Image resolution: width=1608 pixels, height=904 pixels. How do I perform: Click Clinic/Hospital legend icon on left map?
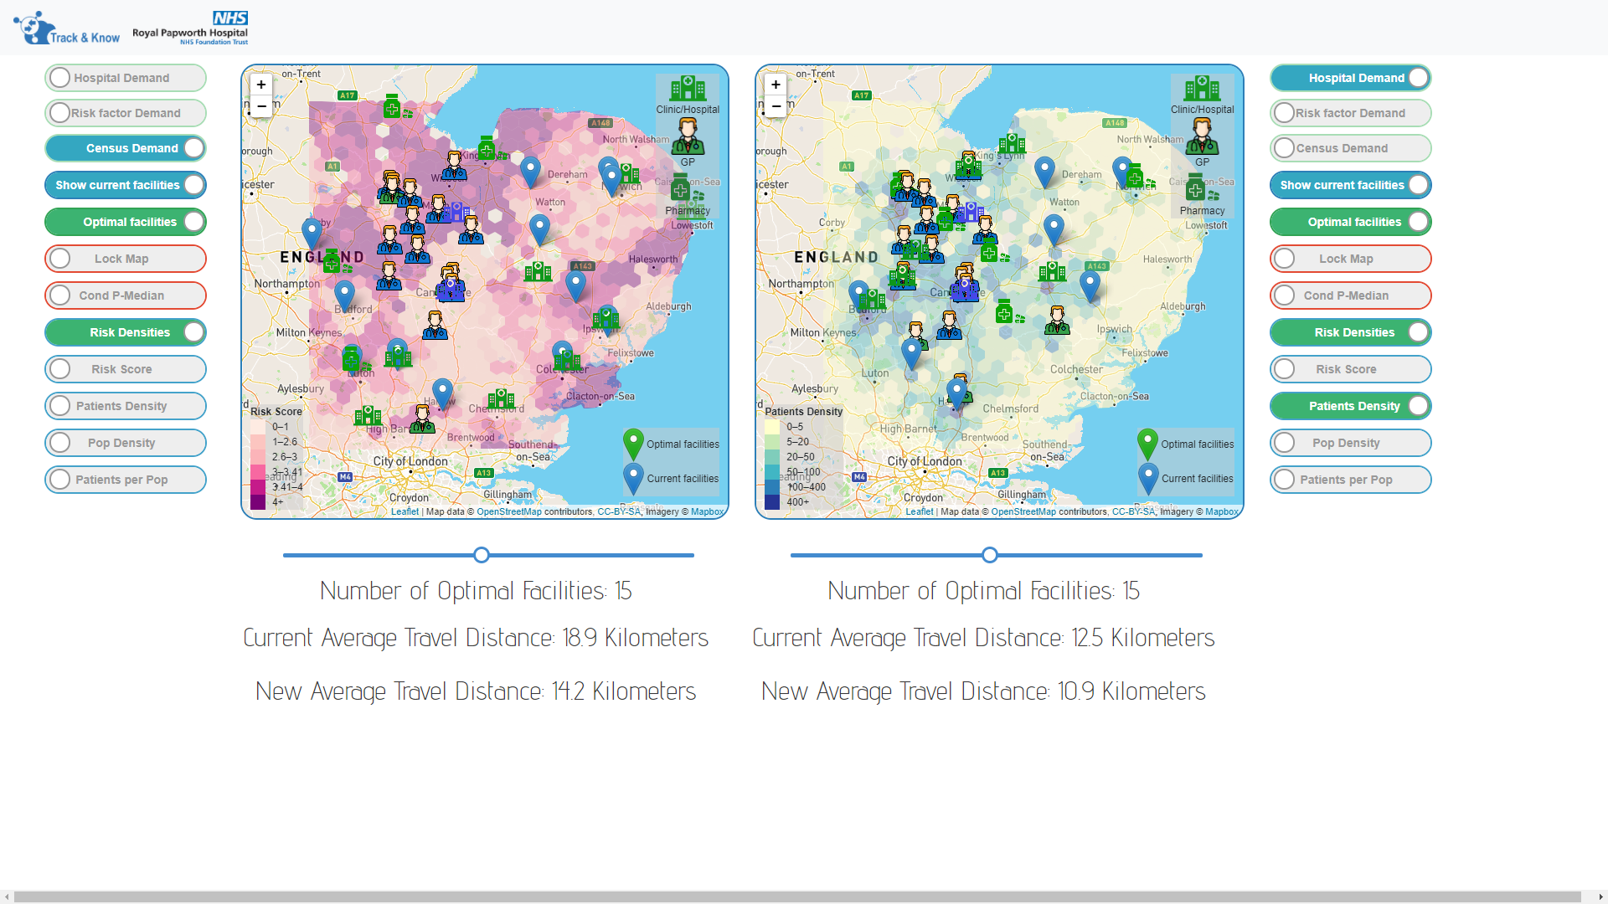click(688, 88)
